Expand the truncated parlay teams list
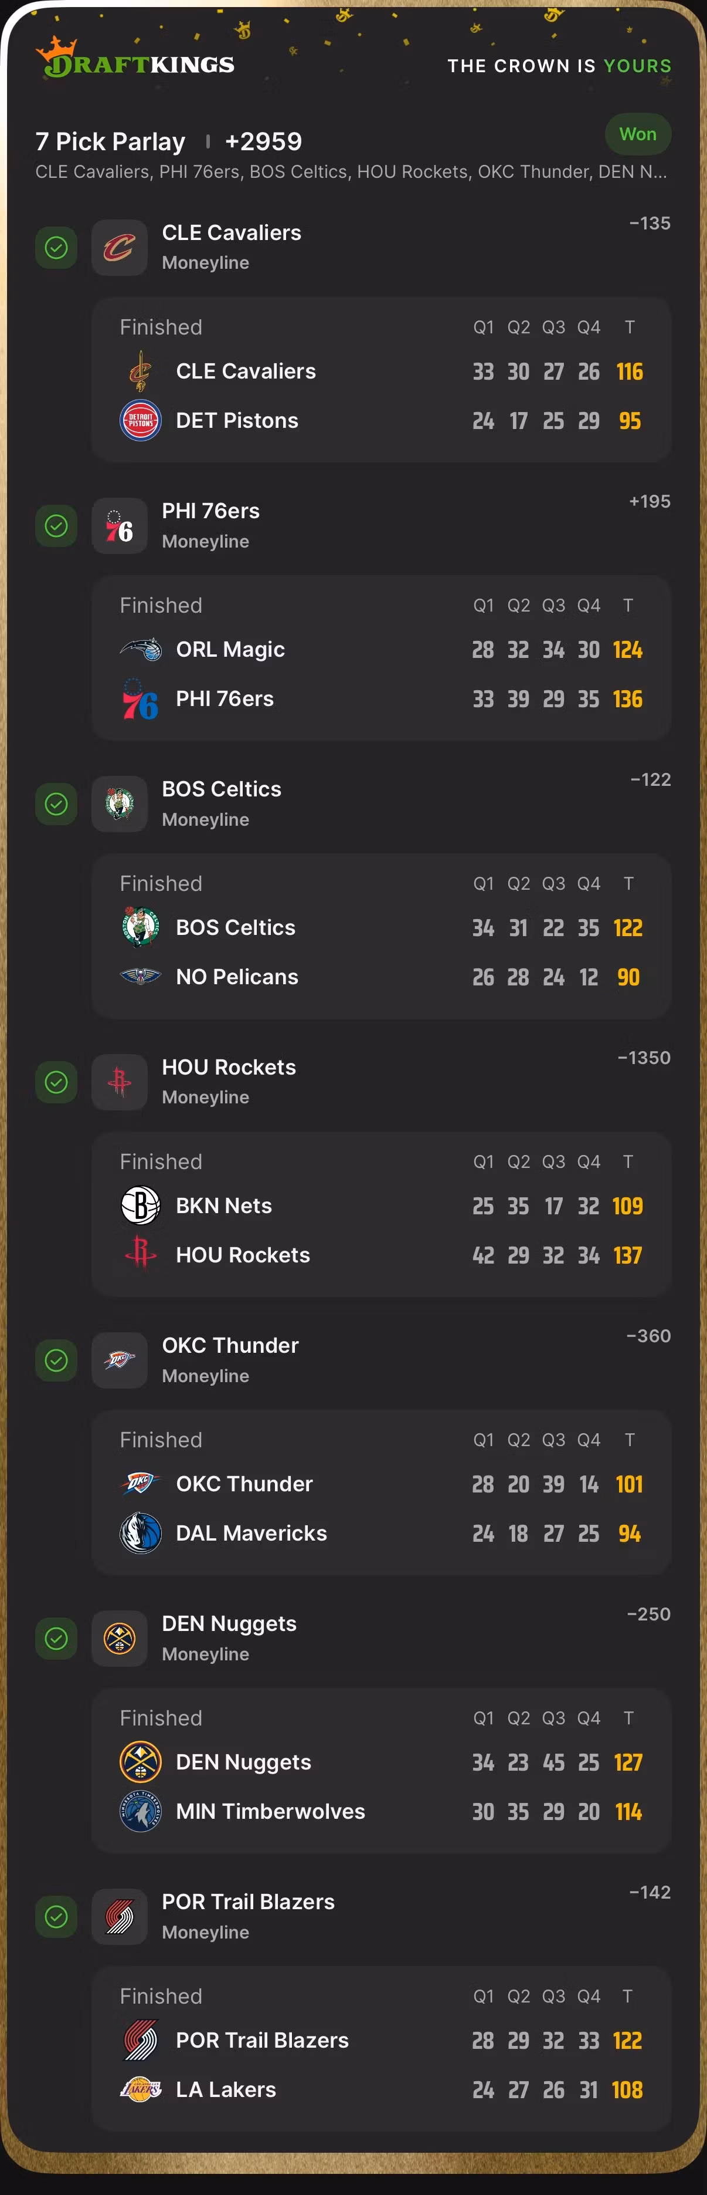The height and width of the screenshot is (2195, 707). click(x=351, y=172)
